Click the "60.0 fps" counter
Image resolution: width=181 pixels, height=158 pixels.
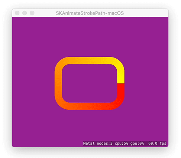click(157, 144)
